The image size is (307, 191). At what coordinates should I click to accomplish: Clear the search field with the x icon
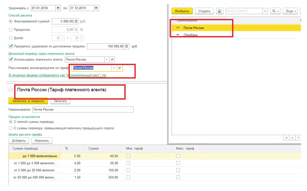click(x=265, y=11)
